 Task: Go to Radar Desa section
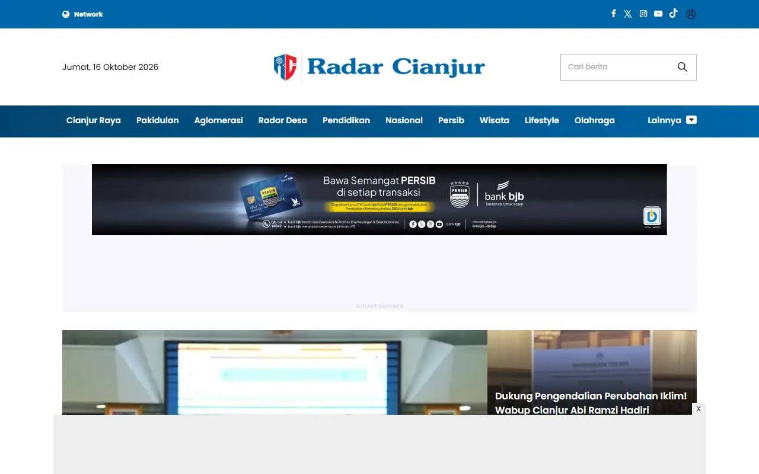point(283,120)
